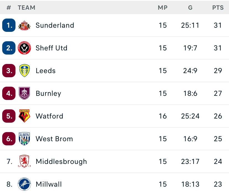This screenshot has width=229, height=193.
Task: Select the Leeds team name
Action: (x=46, y=71)
